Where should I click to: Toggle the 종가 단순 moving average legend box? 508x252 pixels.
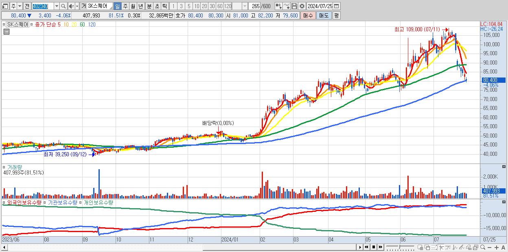(31, 24)
